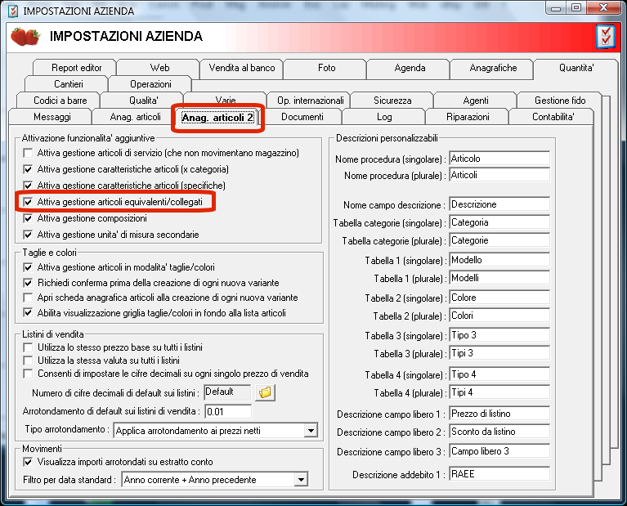Open the Anagrafiche tab
627x506 pixels.
493,68
